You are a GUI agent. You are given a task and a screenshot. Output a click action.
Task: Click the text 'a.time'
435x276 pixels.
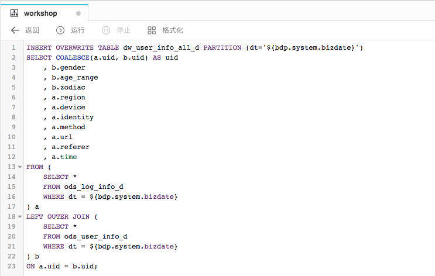point(64,157)
